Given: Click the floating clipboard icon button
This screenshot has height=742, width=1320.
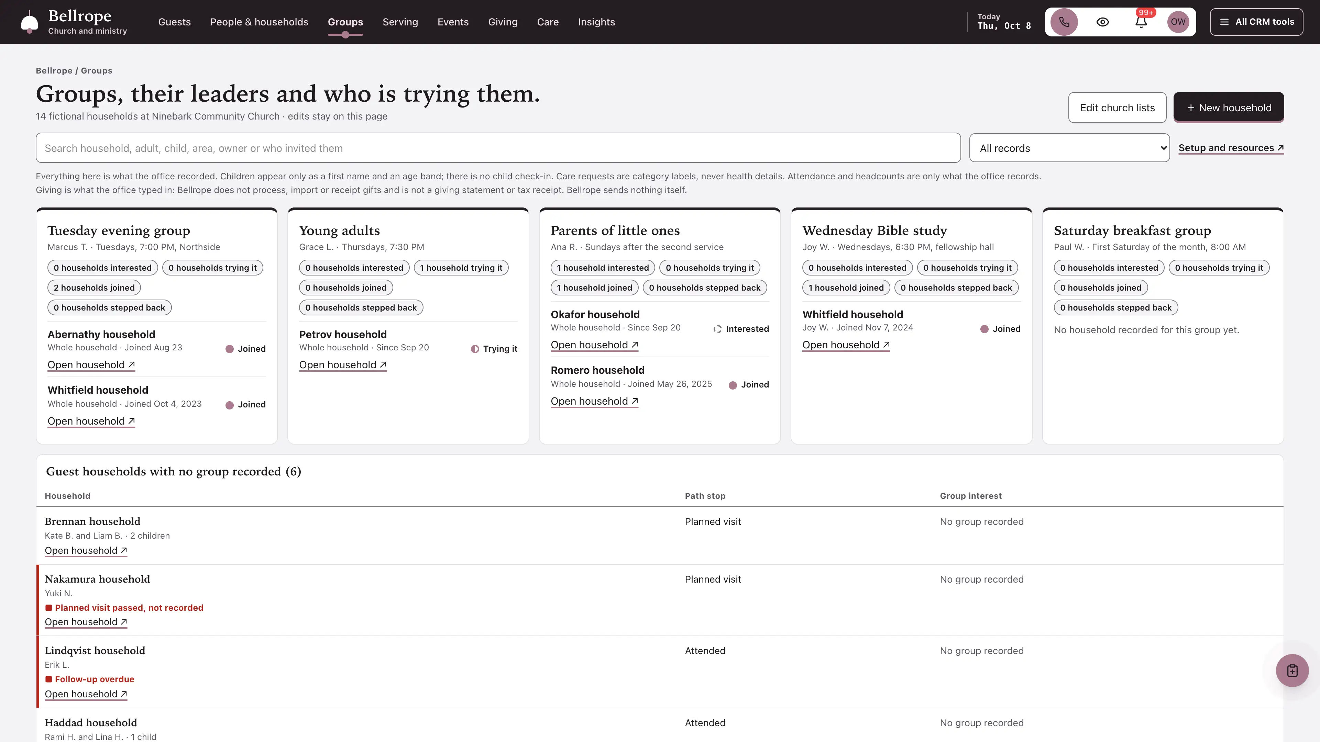Looking at the screenshot, I should coord(1292,670).
